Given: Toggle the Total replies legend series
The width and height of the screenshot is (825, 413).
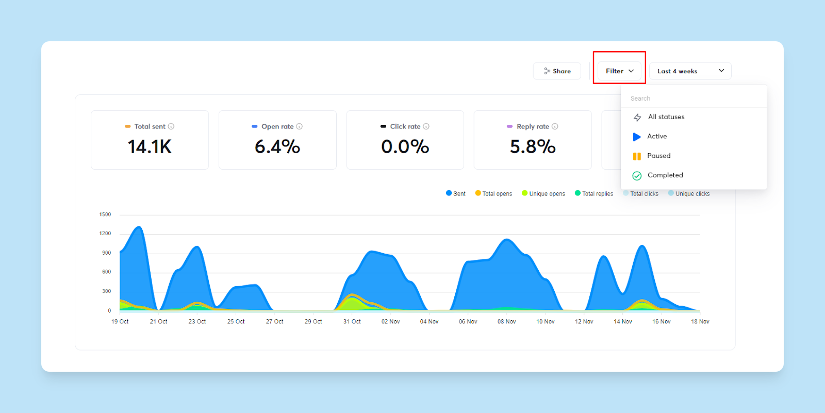Looking at the screenshot, I should (594, 193).
